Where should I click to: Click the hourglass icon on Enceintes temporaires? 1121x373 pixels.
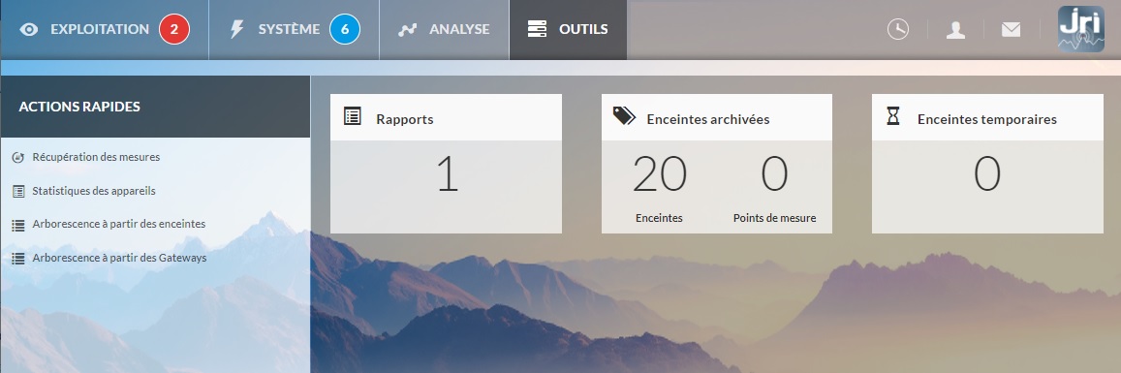pyautogui.click(x=893, y=115)
